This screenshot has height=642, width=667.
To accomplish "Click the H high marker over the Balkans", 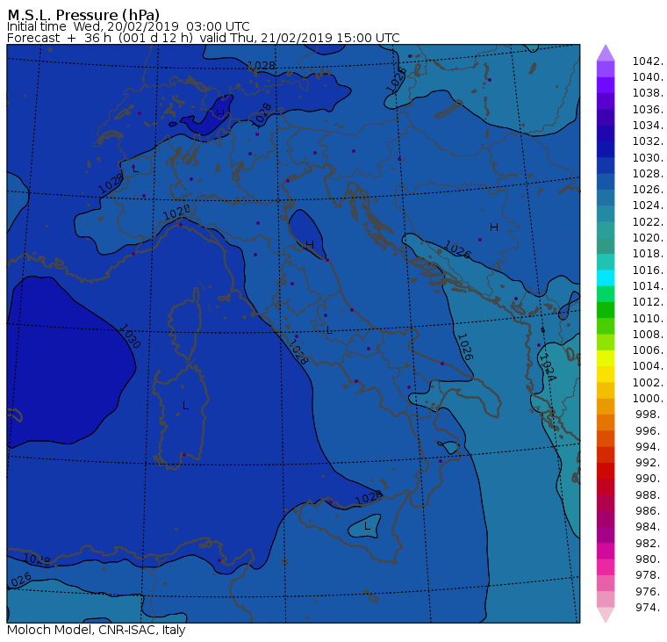I will [494, 227].
